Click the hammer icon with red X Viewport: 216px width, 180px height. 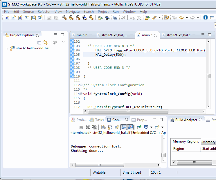pyautogui.click(x=78, y=18)
